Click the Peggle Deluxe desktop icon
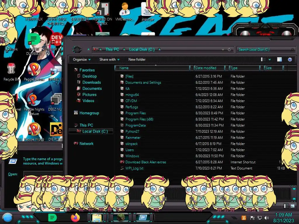 pyautogui.click(x=34, y=72)
